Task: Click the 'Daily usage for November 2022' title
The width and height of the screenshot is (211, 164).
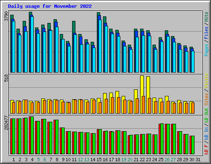Action: 50,6
